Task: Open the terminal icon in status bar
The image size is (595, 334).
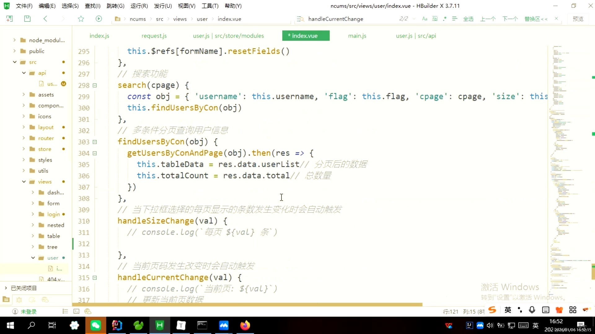Action: coord(76,311)
